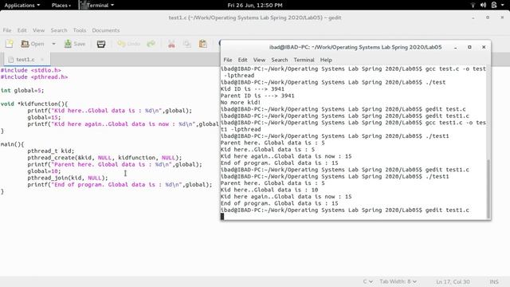Screen dimensions: 510x287
Task: Open a file with gedit Open button
Action: [x=32, y=44]
